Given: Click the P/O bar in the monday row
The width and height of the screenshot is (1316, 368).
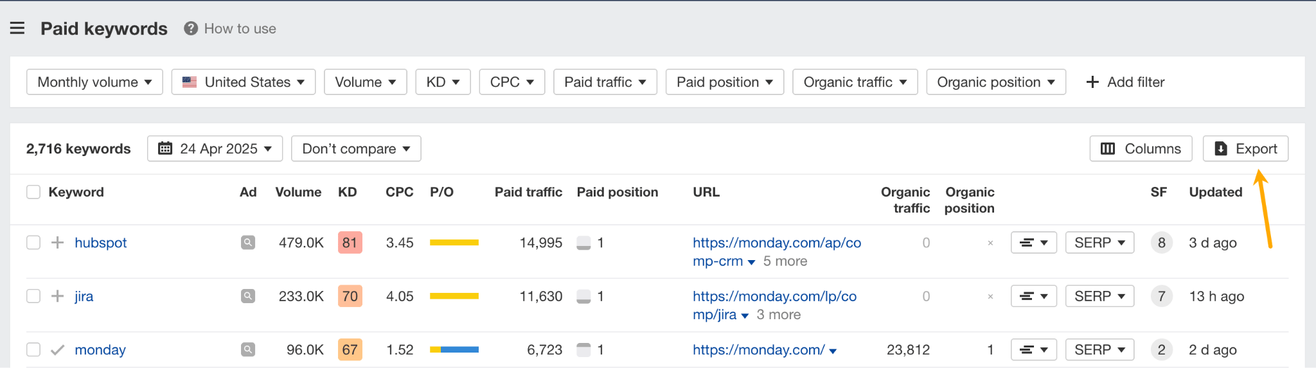Looking at the screenshot, I should tap(454, 349).
